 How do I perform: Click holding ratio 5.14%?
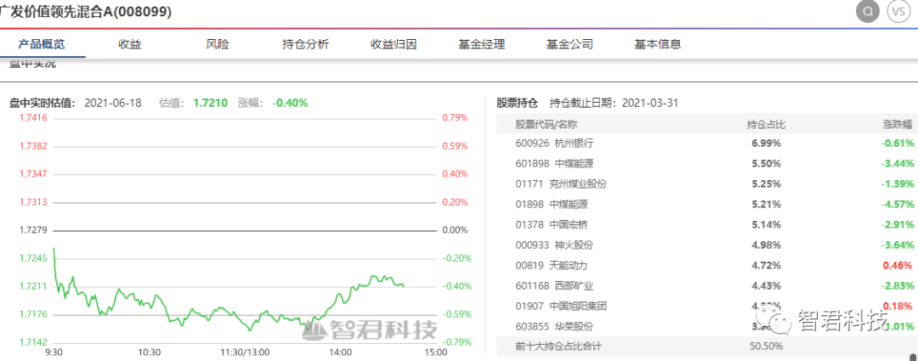[x=767, y=225]
